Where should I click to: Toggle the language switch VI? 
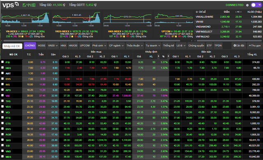click(256, 5)
